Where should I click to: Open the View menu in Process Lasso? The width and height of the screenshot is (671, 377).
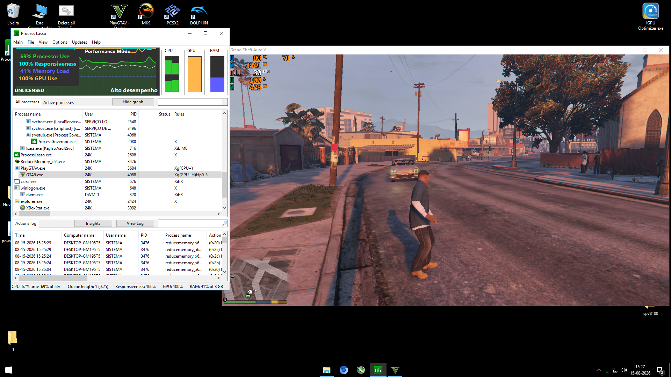tap(43, 42)
